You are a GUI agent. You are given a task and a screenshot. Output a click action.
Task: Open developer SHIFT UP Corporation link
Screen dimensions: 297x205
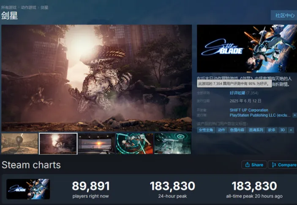pyautogui.click(x=249, y=110)
